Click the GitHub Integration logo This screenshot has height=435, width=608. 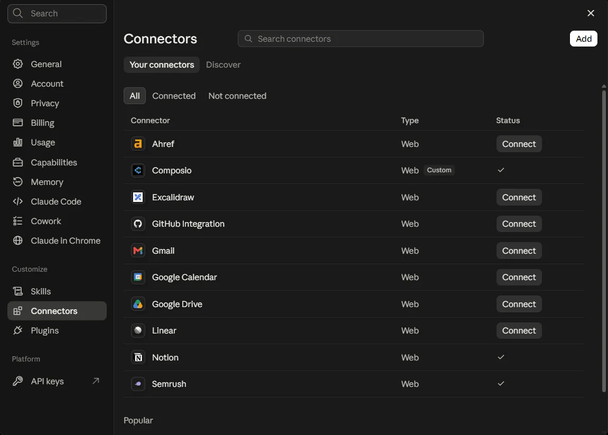[x=138, y=224]
